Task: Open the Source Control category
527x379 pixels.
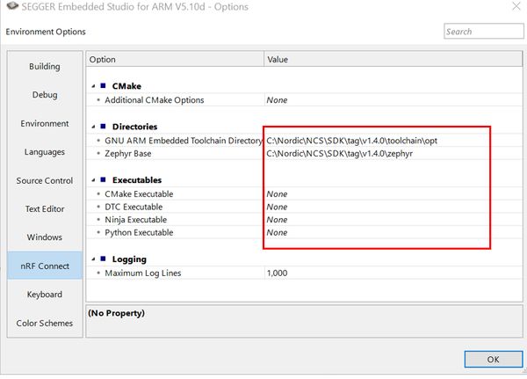Action: pos(45,180)
